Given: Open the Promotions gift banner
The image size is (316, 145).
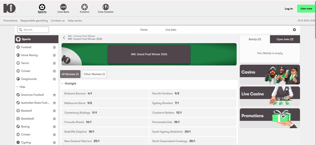Looking at the screenshot, I should point(270,118).
